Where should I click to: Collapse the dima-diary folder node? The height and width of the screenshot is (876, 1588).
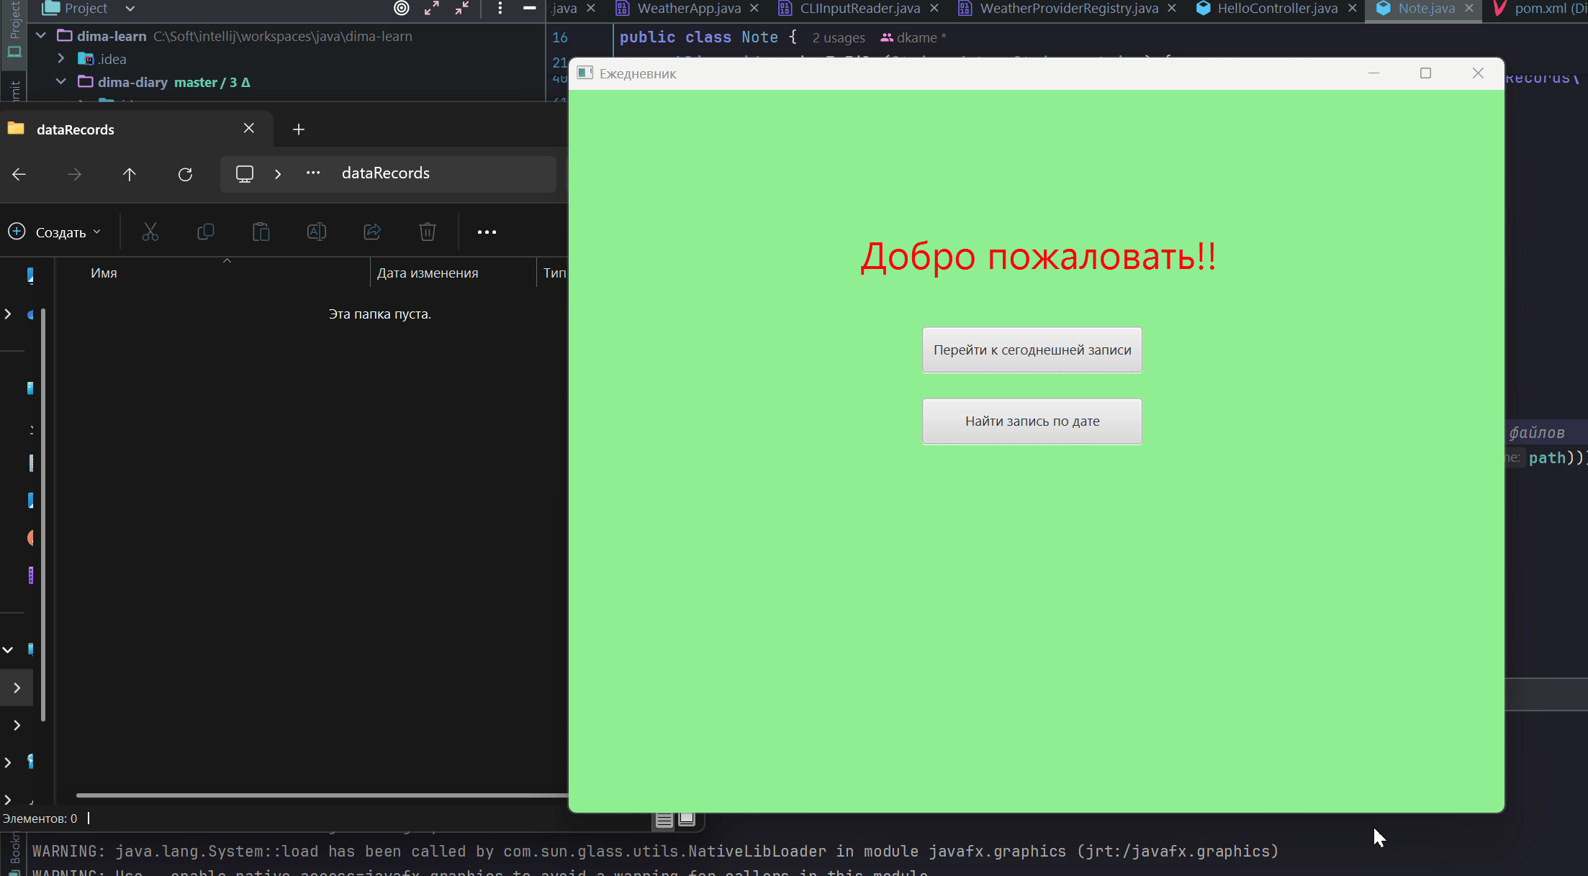tap(61, 81)
